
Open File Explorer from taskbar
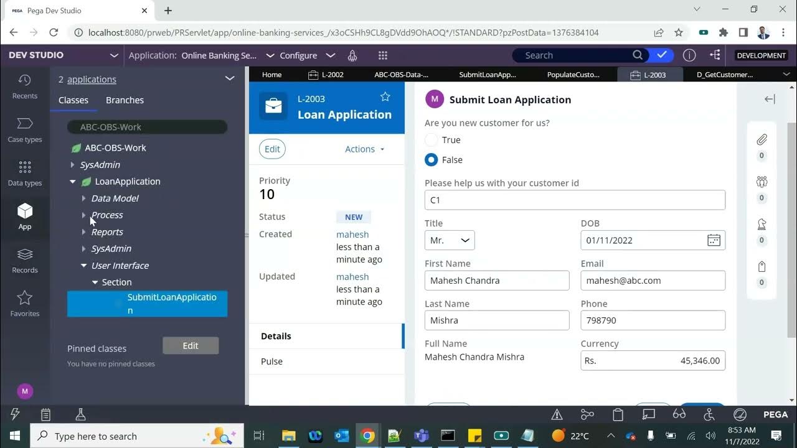point(288,436)
